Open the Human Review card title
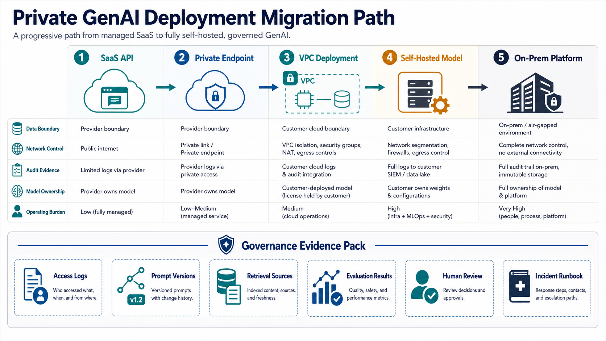 coord(462,276)
